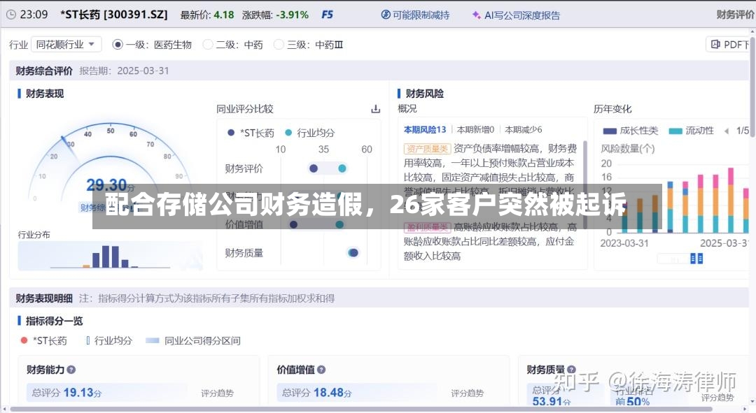Click 行业均分 teal dot on 财务评价 row
Screen dimensions: 756x413
[x=342, y=168]
